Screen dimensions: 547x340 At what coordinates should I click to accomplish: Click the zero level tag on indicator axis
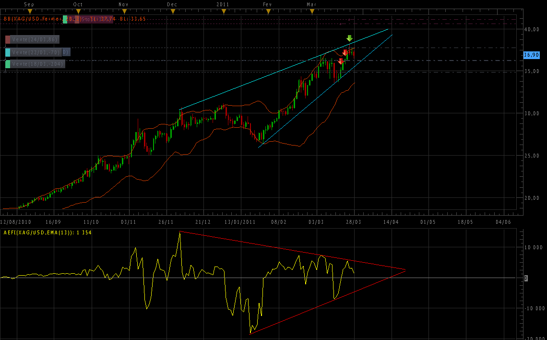point(526,278)
